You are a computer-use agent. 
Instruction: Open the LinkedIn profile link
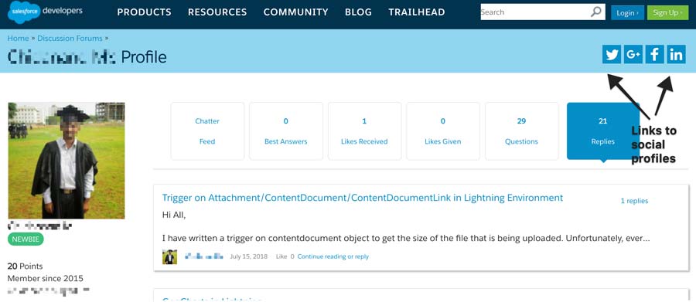point(677,55)
